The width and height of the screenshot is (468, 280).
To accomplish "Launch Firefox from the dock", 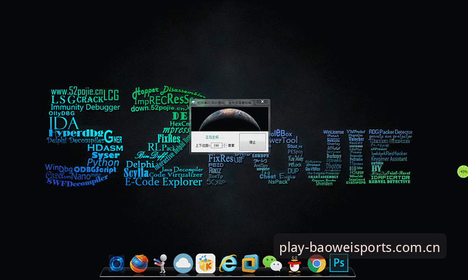I will click(x=139, y=264).
